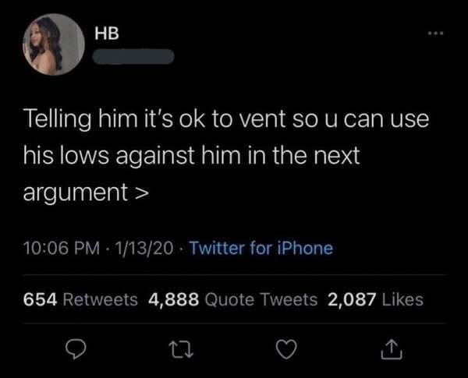
Task: View the 4,888 Quote Tweets list
Action: [x=233, y=299]
